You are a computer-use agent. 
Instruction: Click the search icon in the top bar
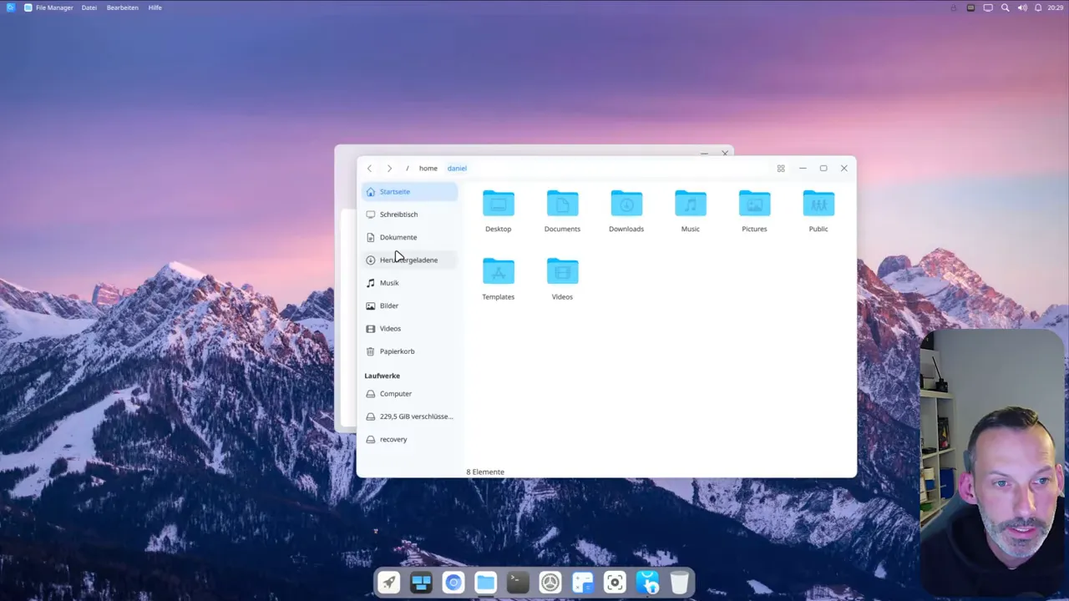coord(1005,8)
